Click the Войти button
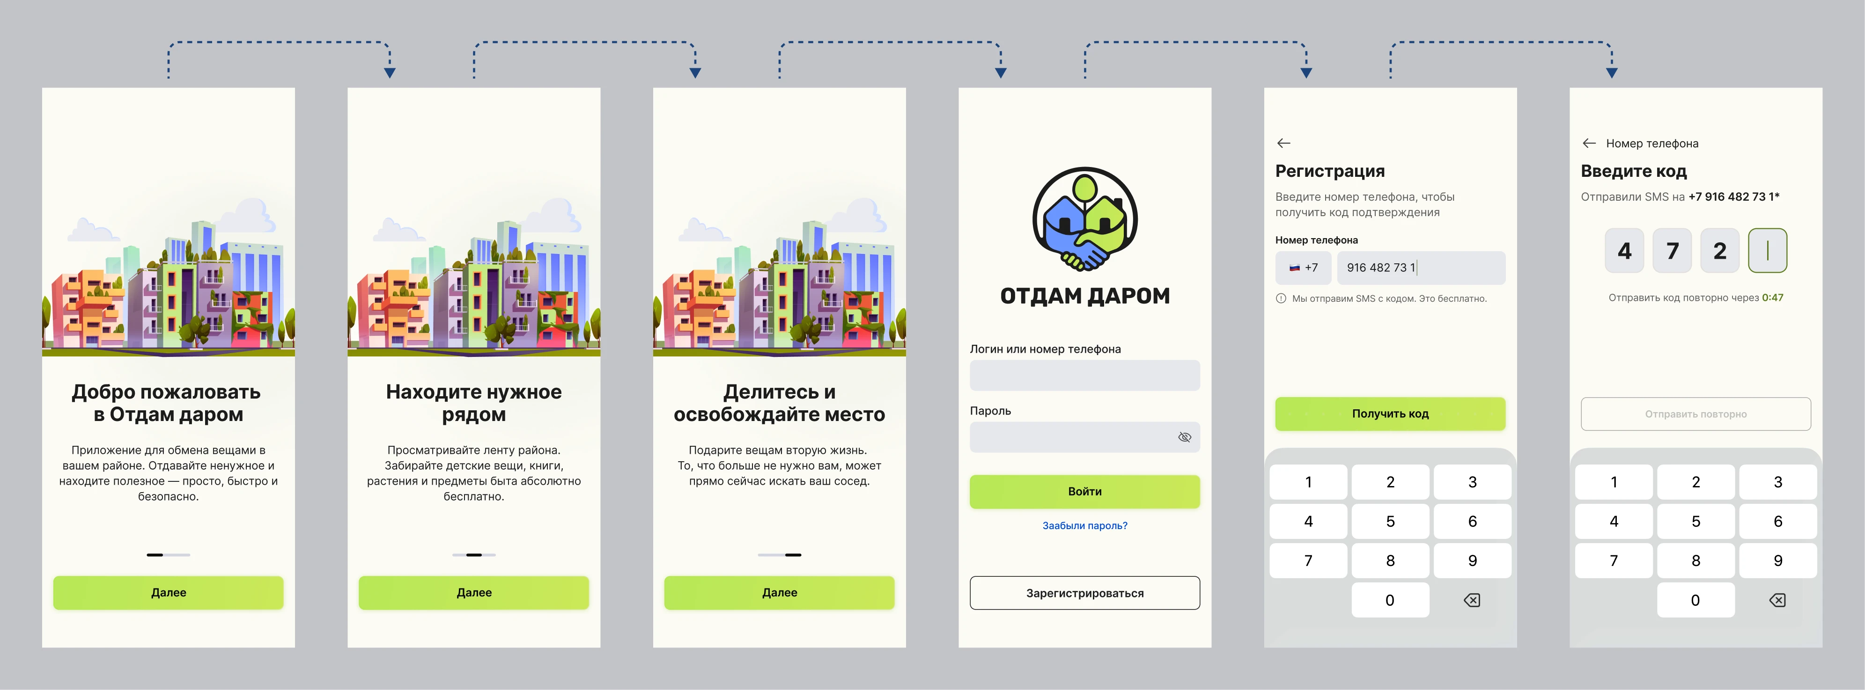 [x=1084, y=491]
